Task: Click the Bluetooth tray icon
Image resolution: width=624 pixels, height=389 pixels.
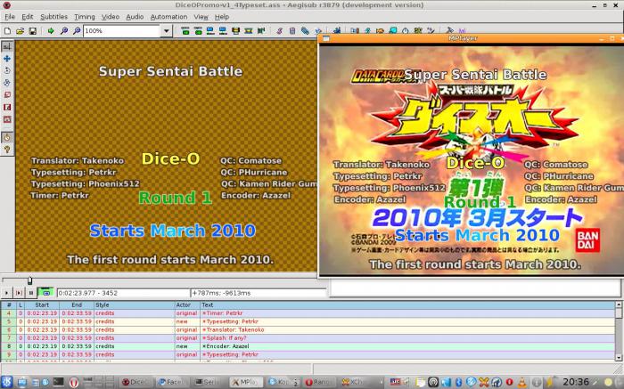Action: coord(458,382)
